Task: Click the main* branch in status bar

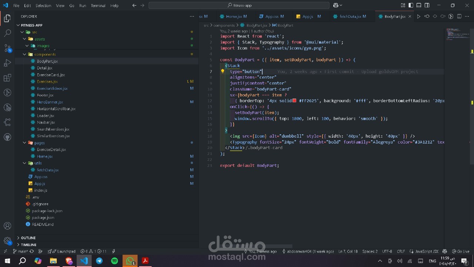Action: 20,251
